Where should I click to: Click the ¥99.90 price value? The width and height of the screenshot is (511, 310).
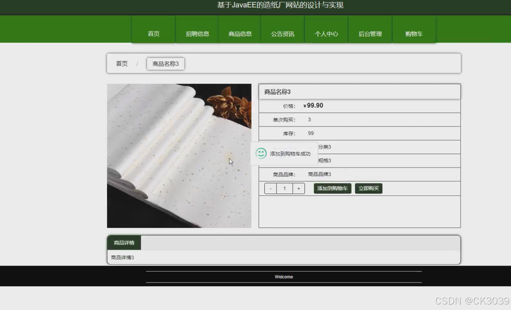pos(313,105)
